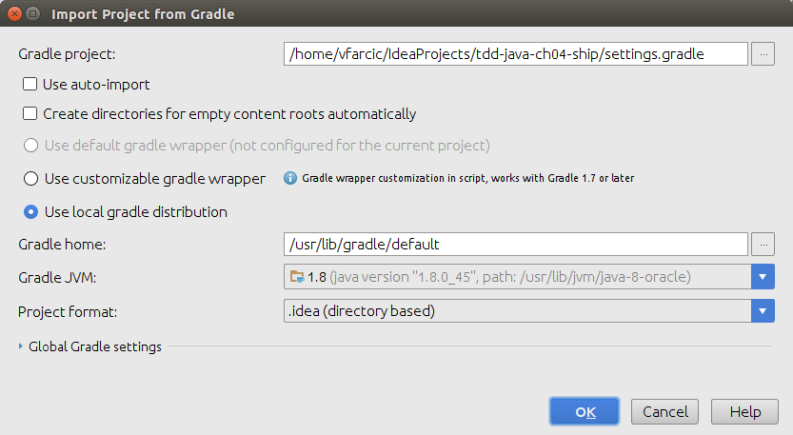793x435 pixels.
Task: Check Create directories for empty content roots
Action: tap(30, 113)
